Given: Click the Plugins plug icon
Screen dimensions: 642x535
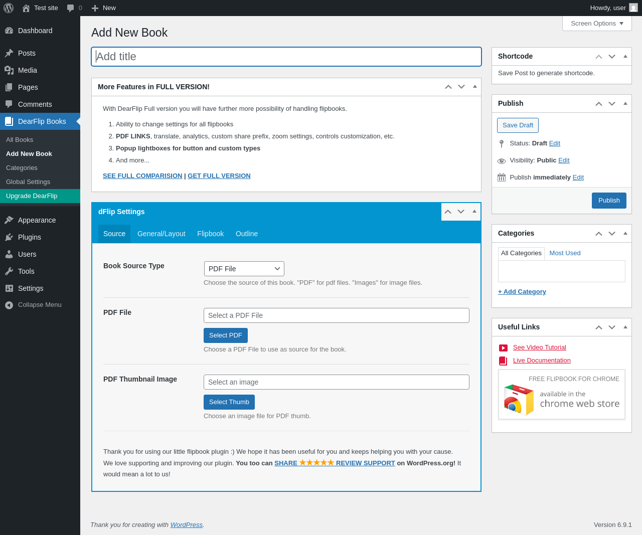Looking at the screenshot, I should click(9, 237).
